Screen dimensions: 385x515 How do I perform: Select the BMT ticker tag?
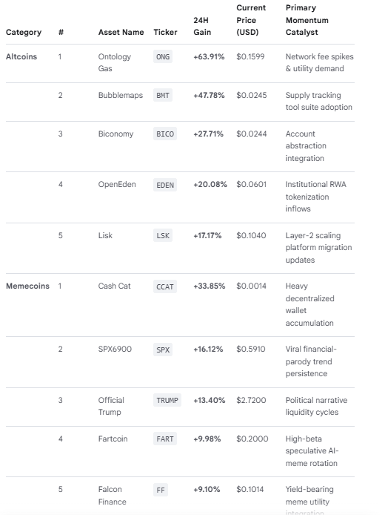(163, 95)
